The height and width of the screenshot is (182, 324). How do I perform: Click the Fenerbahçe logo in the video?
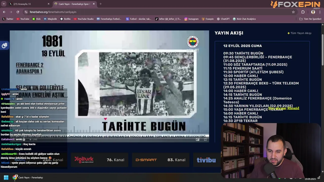pos(193,42)
